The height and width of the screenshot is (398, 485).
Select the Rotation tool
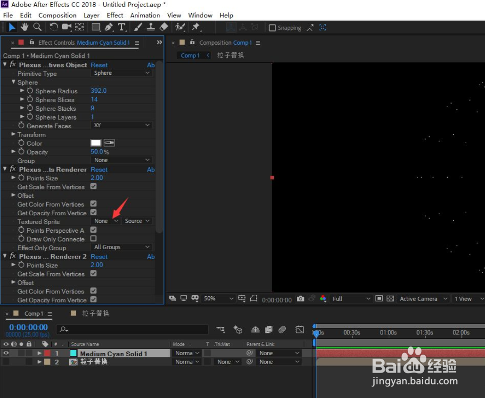(54, 27)
